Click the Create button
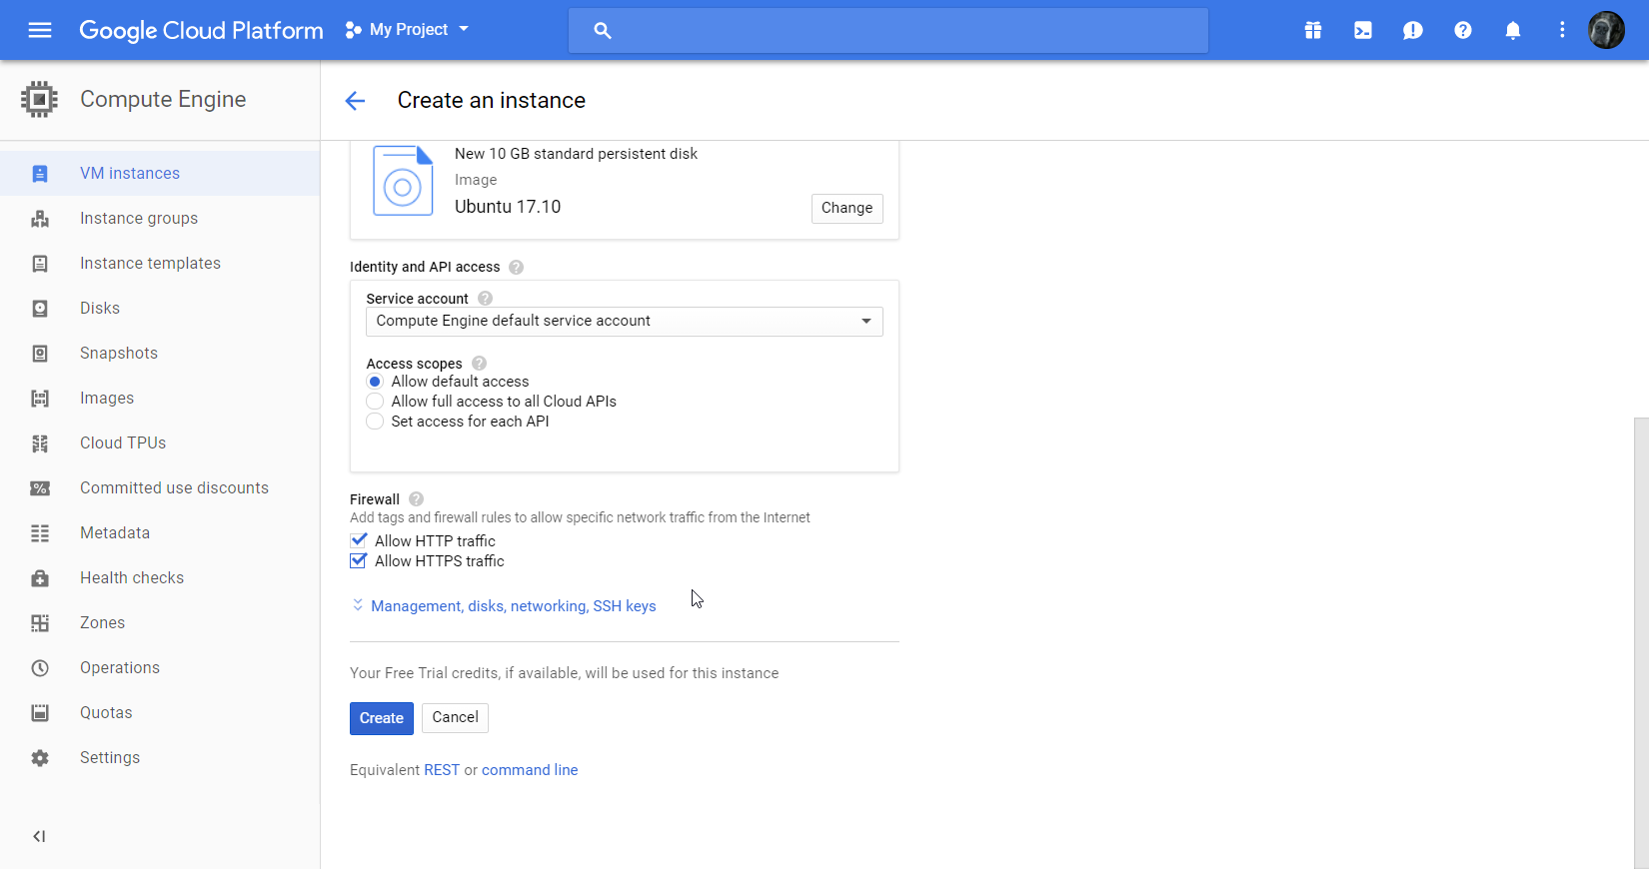 coord(382,718)
